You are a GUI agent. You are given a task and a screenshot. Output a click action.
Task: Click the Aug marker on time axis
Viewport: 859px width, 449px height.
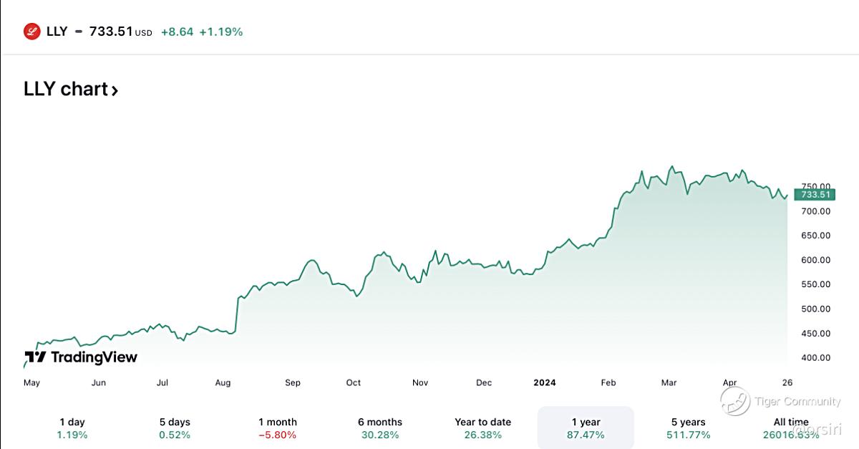pos(223,382)
